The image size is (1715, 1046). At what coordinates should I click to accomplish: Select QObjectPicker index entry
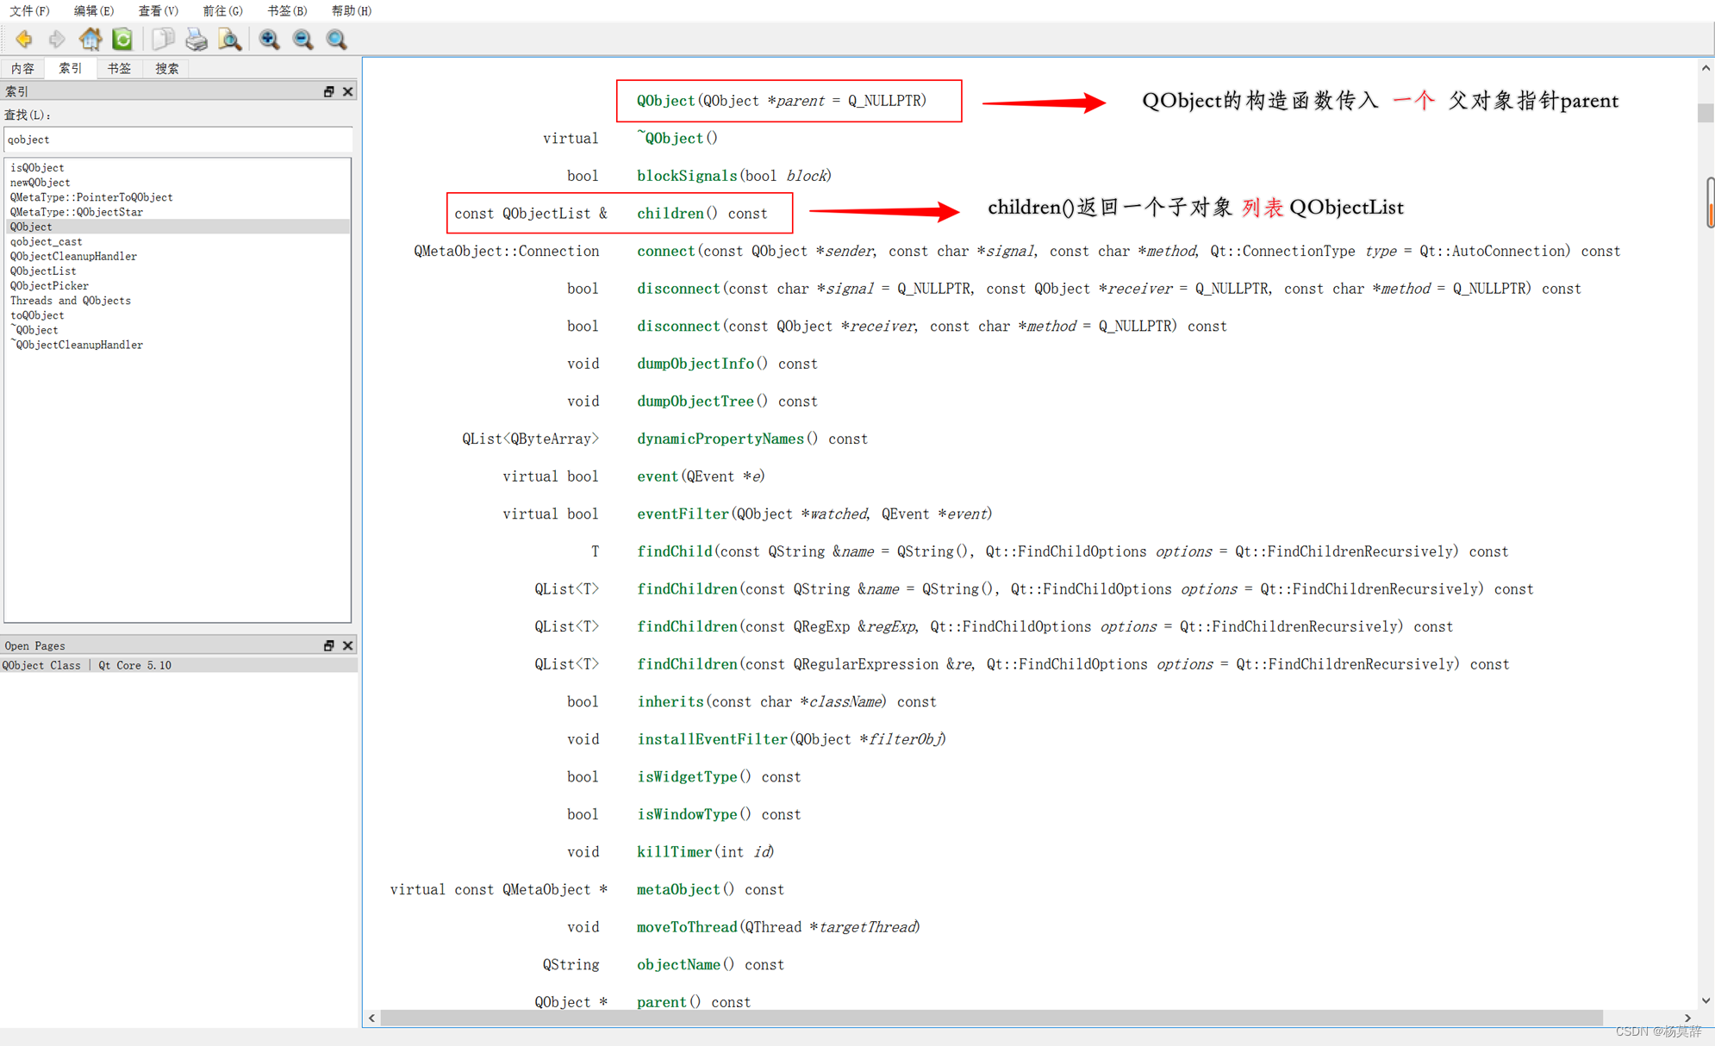(x=49, y=285)
